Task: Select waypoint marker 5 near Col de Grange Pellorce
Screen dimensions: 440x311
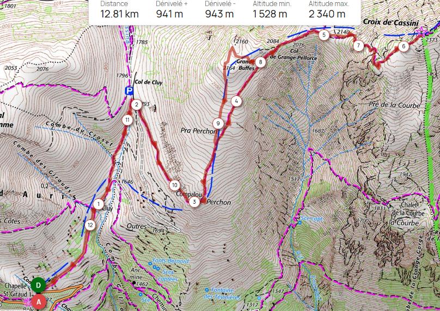Action: [x=324, y=35]
